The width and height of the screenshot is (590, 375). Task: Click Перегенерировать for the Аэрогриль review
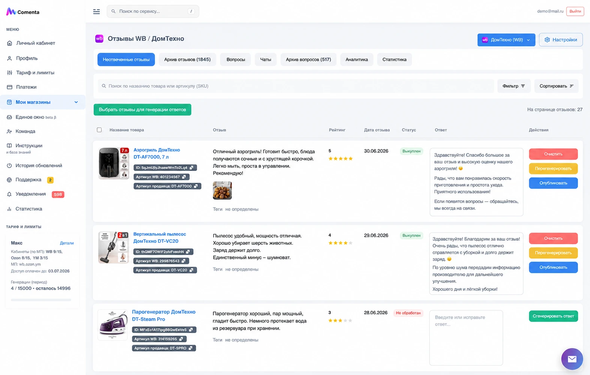point(553,169)
